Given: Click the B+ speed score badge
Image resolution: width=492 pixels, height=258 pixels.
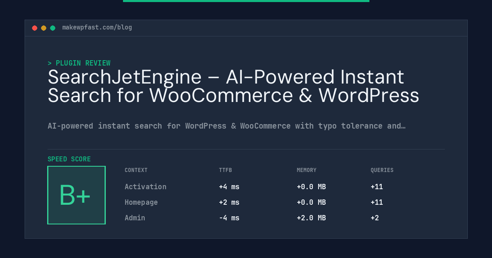Looking at the screenshot, I should click(x=76, y=195).
